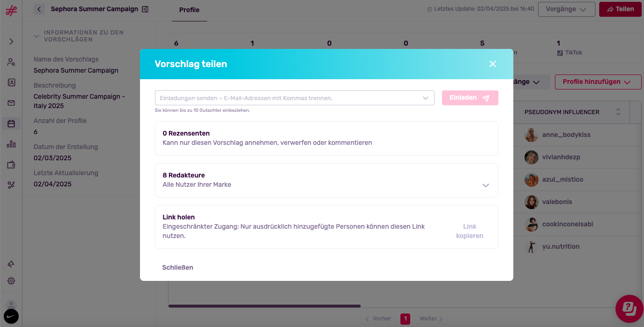The height and width of the screenshot is (327, 644).
Task: Open the wallet sidebar icon
Action: 11,164
